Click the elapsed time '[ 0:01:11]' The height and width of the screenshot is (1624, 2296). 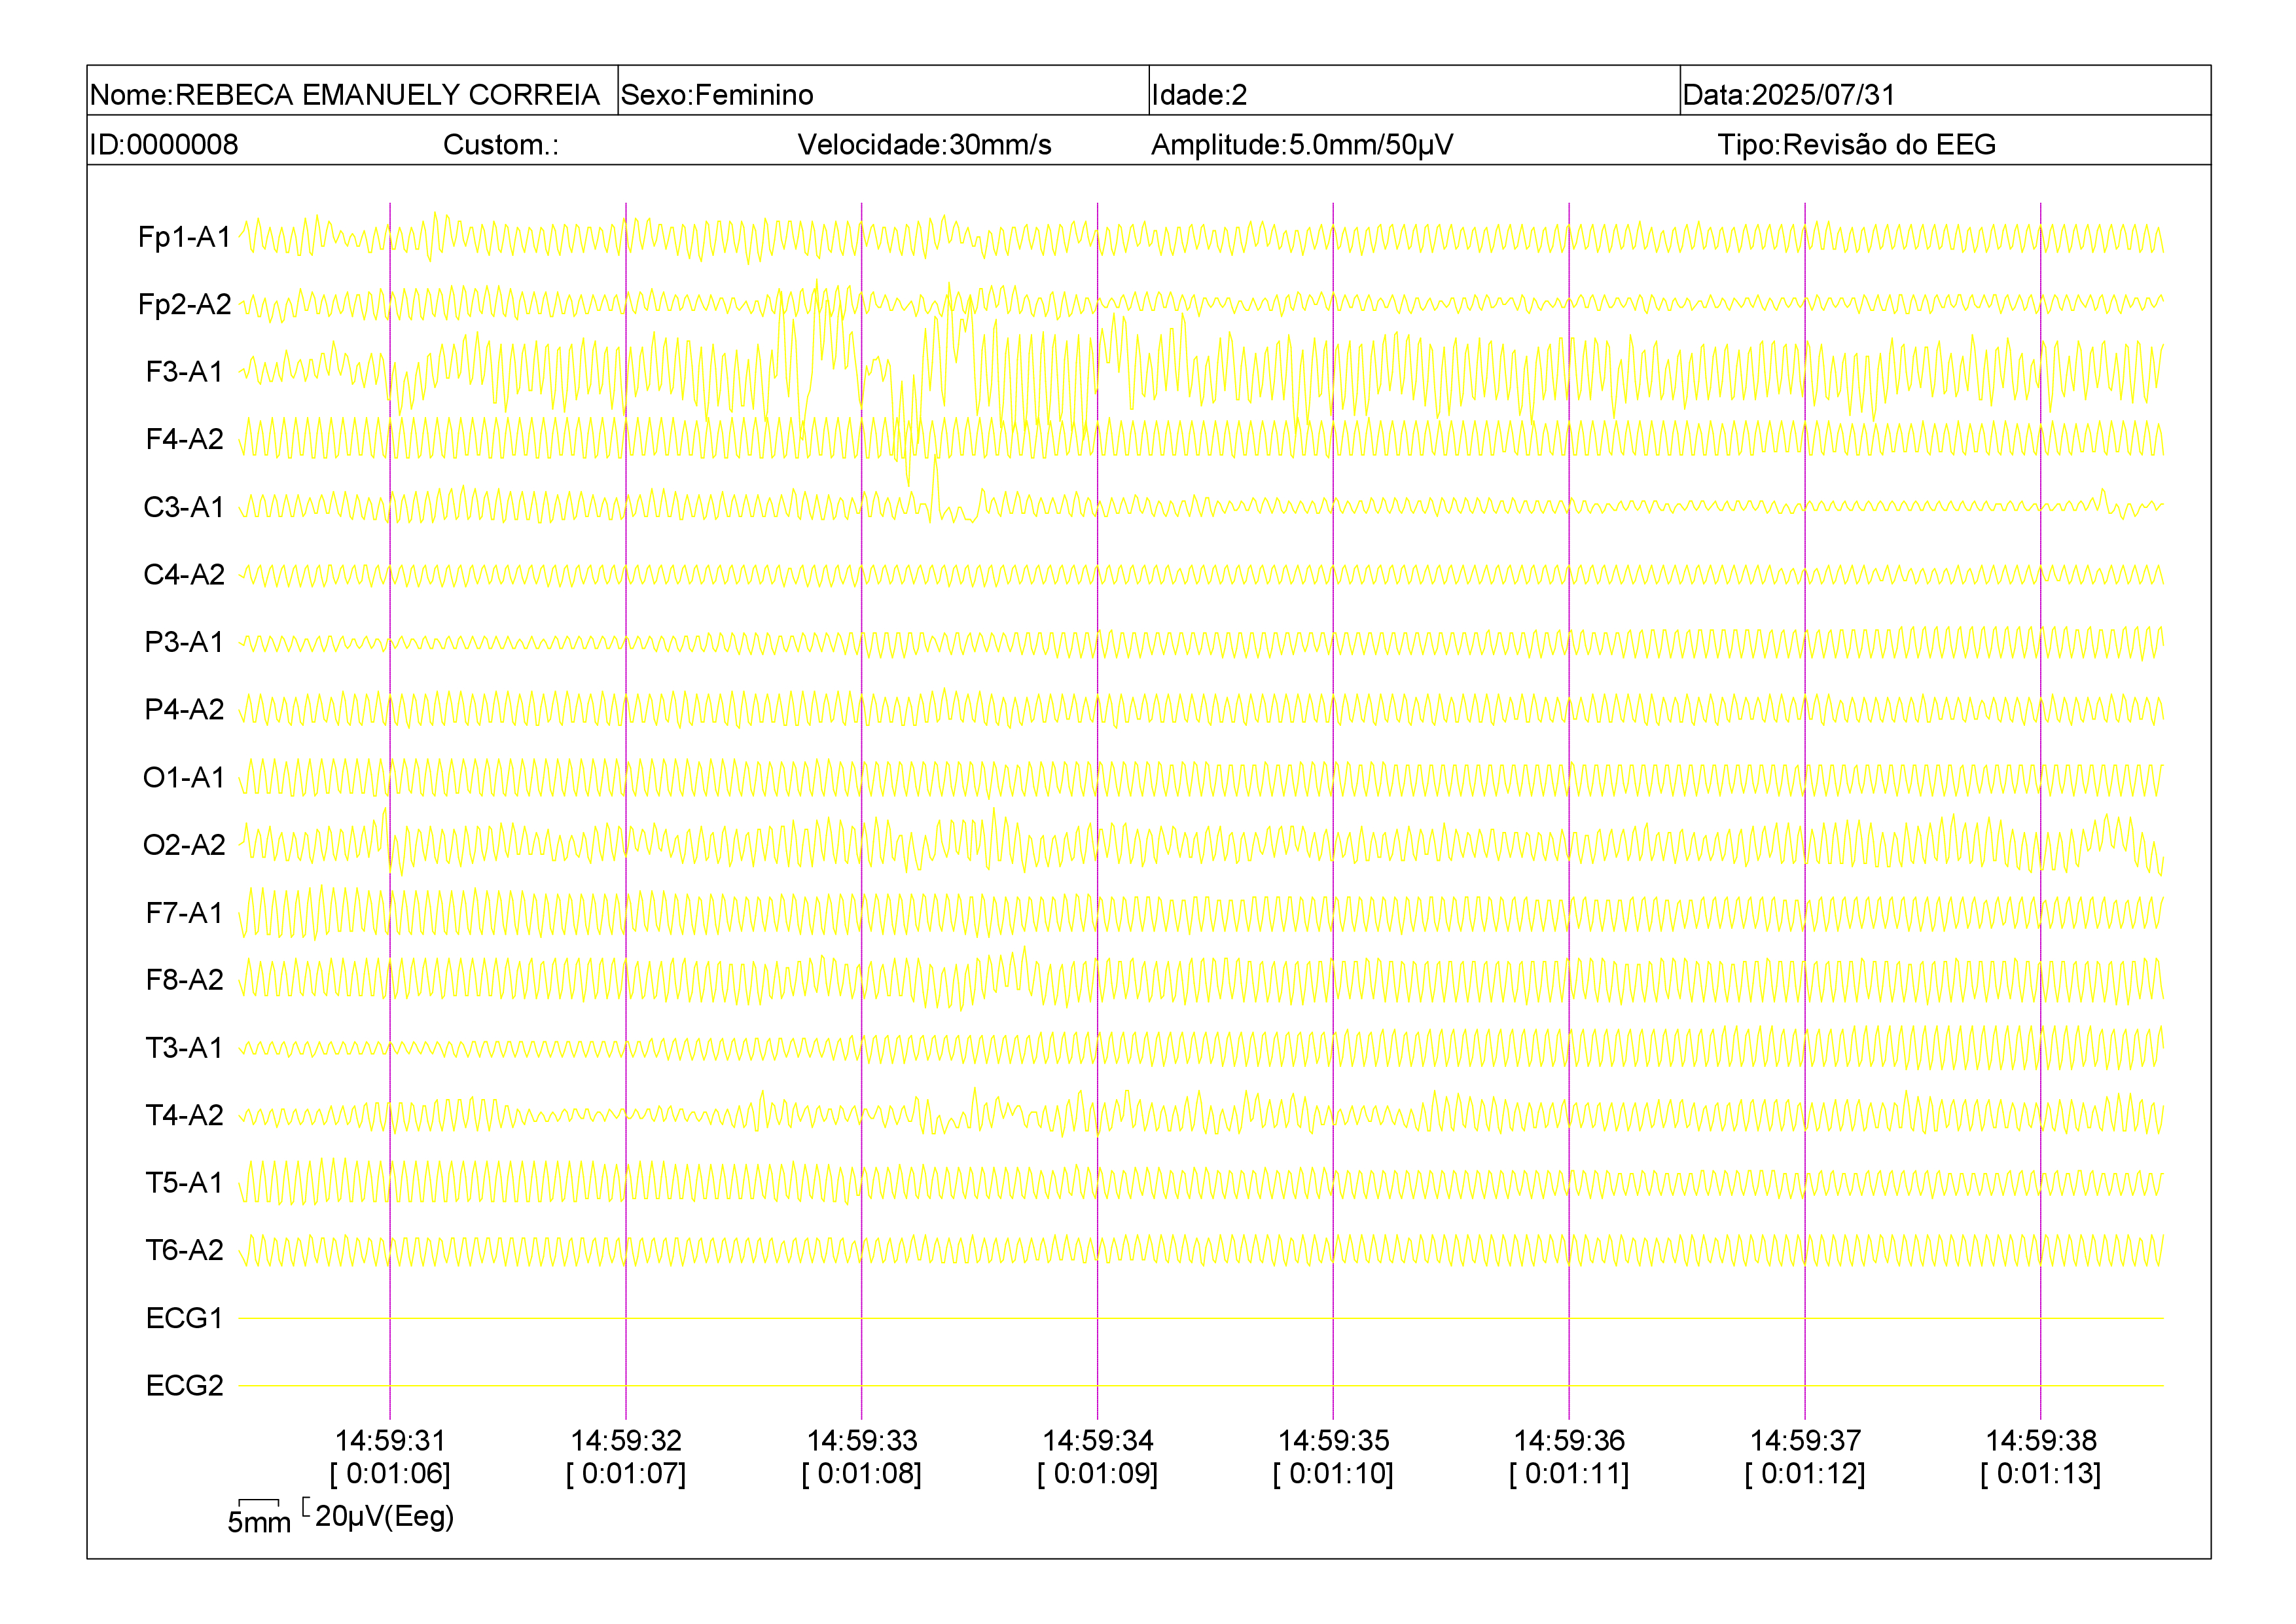click(1569, 1474)
